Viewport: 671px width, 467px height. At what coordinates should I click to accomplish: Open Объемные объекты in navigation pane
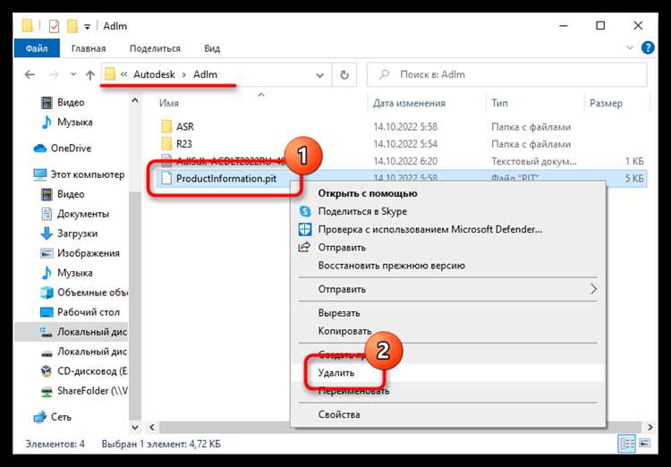92,293
